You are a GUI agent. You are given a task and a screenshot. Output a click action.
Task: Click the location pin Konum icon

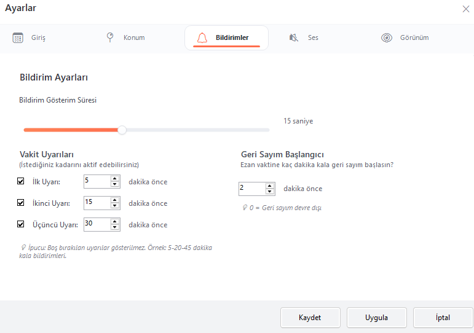point(111,37)
